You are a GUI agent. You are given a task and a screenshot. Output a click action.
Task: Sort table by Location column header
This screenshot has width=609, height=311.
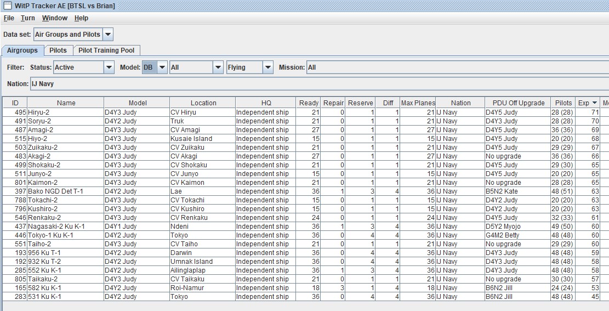click(203, 103)
